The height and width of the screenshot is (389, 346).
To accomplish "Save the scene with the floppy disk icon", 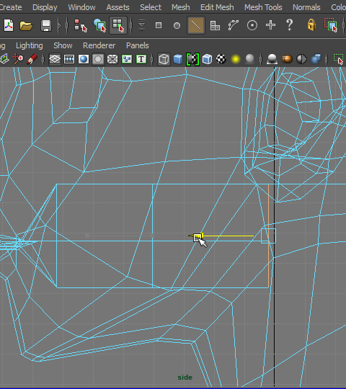I will [x=46, y=25].
